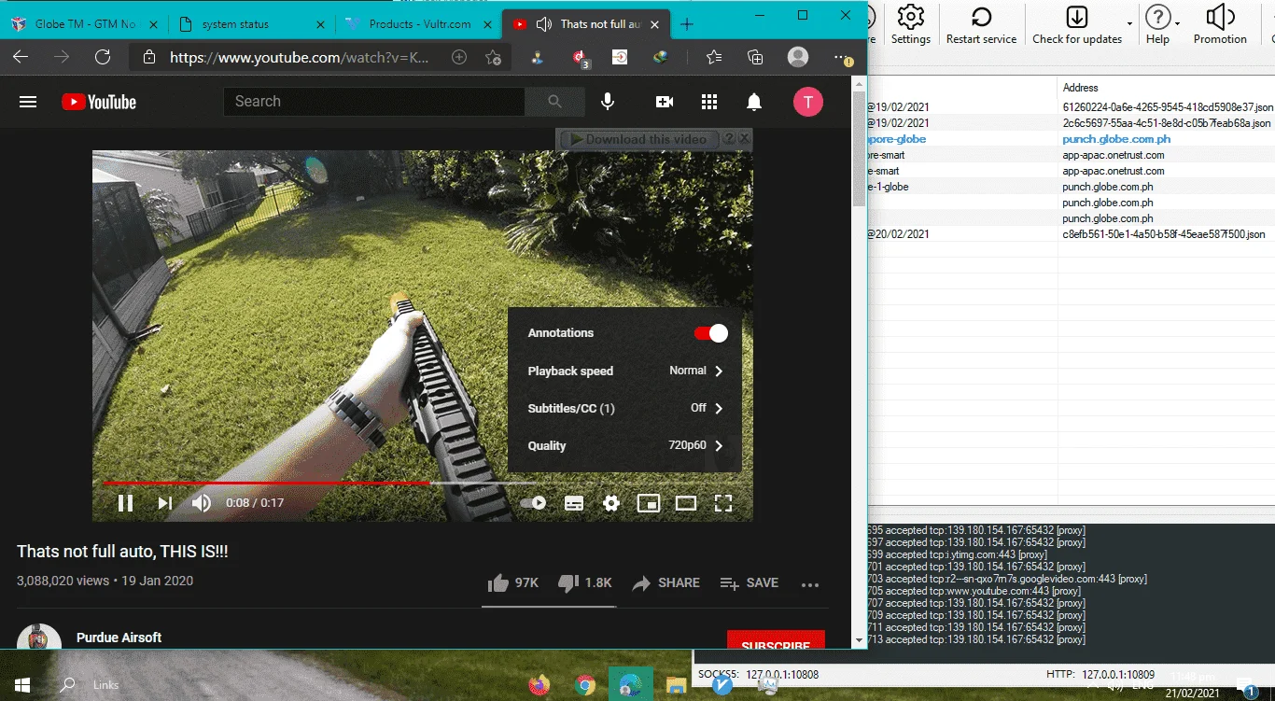Add page to favorites star icon
1275x701 pixels.
click(494, 57)
